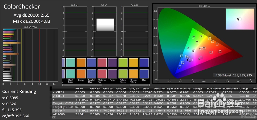This screenshot has width=257, height=120.
Task: Click the RGB Triplet: 235, 235, 235 label
Action: click(x=234, y=75)
